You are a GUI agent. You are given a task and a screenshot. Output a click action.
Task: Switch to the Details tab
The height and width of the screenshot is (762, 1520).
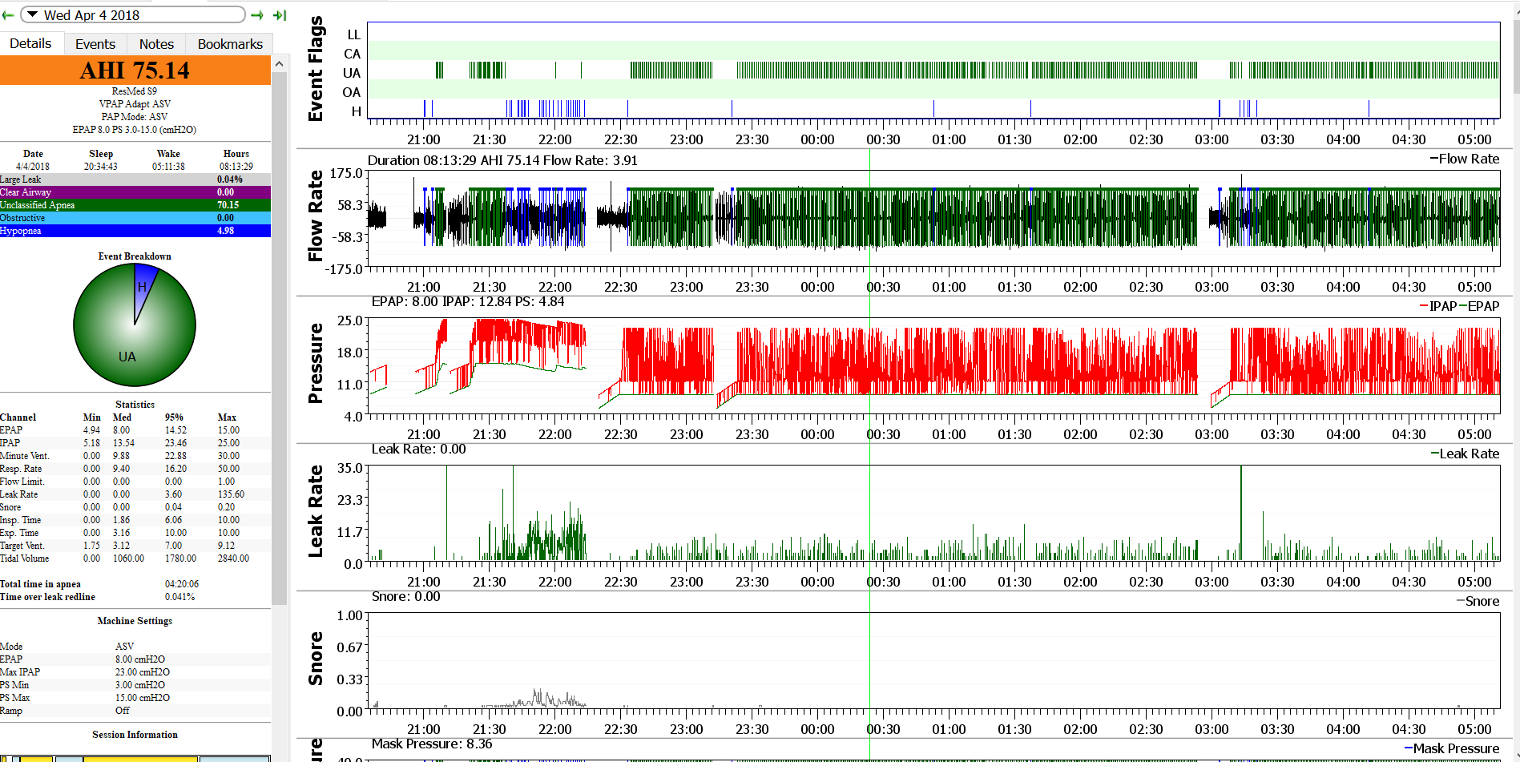coord(31,44)
